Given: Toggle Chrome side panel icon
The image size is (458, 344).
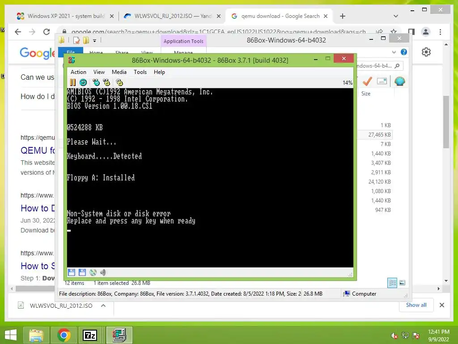Looking at the screenshot, I should 411,32.
